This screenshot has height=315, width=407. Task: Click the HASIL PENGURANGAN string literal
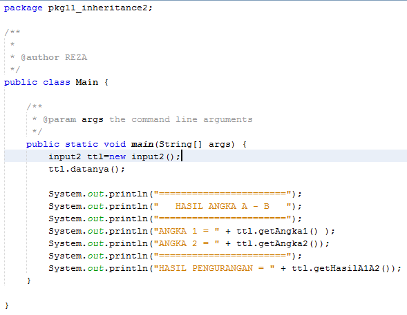pos(214,268)
